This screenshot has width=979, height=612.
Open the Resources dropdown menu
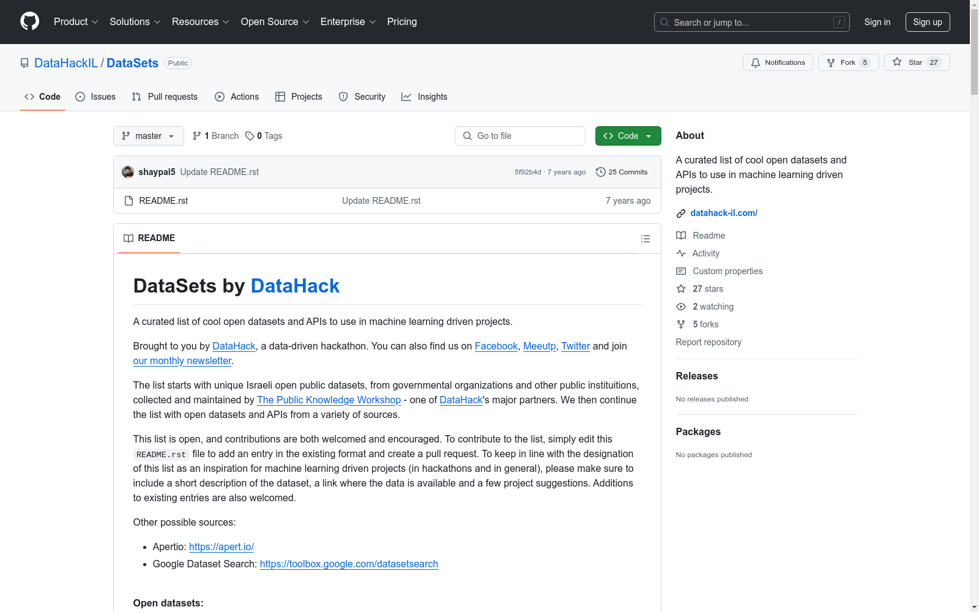(x=201, y=22)
